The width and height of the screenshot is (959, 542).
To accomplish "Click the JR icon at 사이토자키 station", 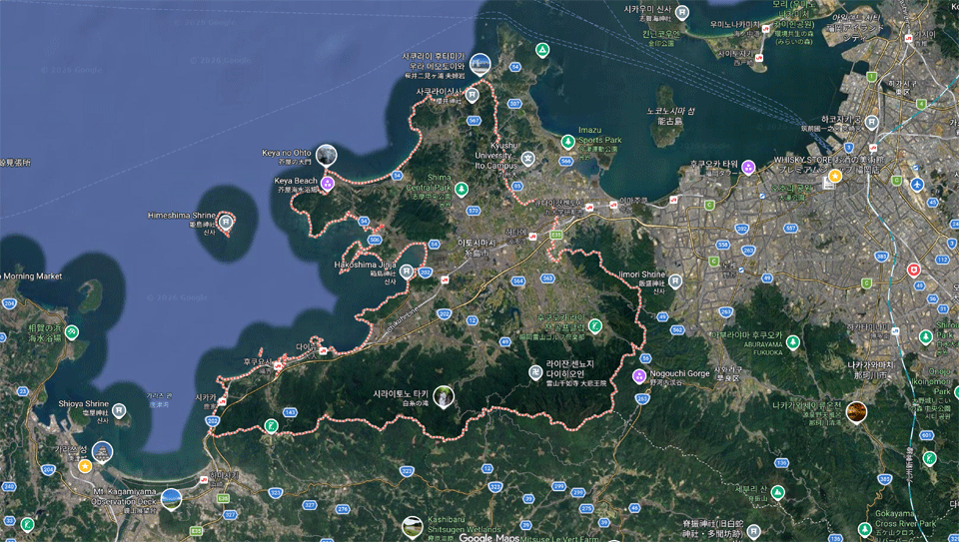I will click(759, 58).
